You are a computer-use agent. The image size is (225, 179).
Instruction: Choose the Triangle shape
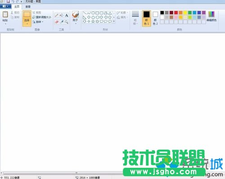110,13
